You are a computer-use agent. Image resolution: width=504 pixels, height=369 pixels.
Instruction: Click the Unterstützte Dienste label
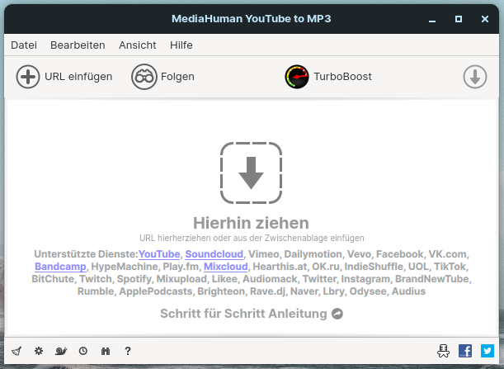coord(86,254)
